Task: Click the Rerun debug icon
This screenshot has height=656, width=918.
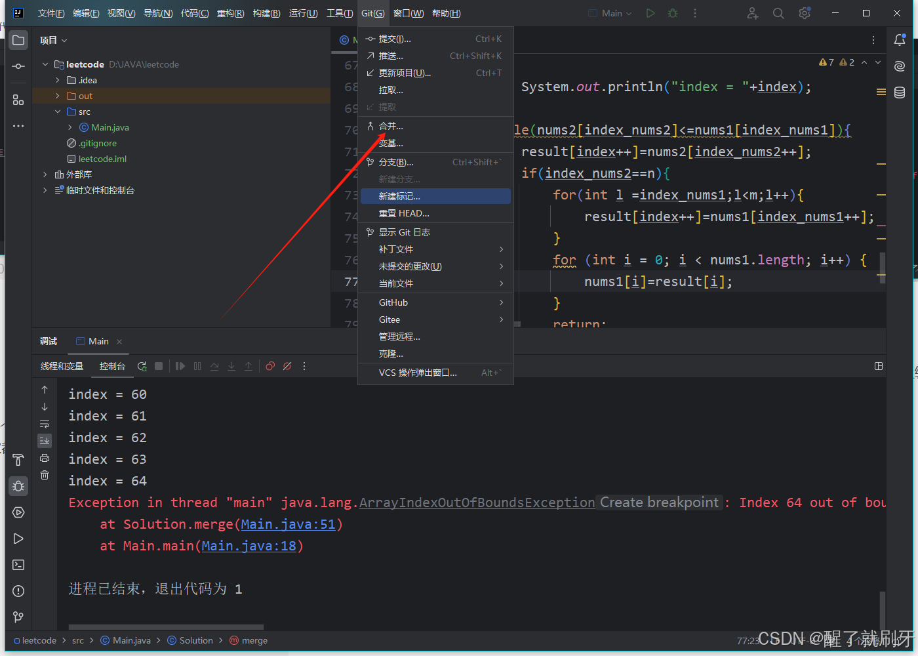Action: point(142,366)
